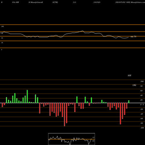This screenshot has height=145, width=145.
Task: Click the 11 label in mini chart
Action: [x=93, y=137]
